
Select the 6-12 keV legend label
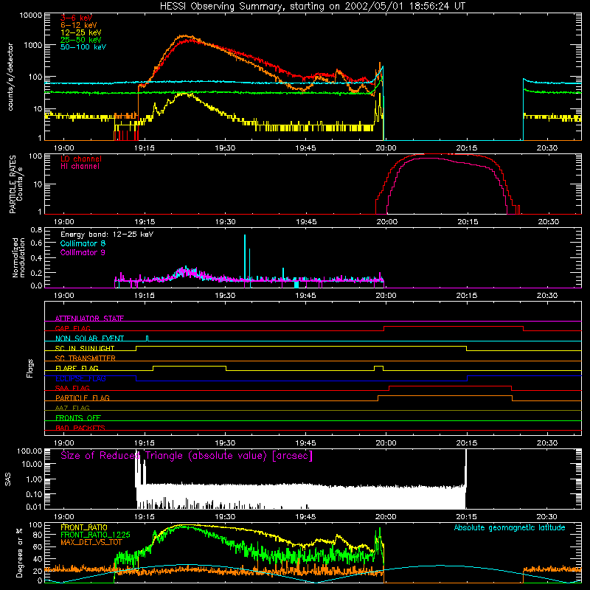tap(78, 25)
